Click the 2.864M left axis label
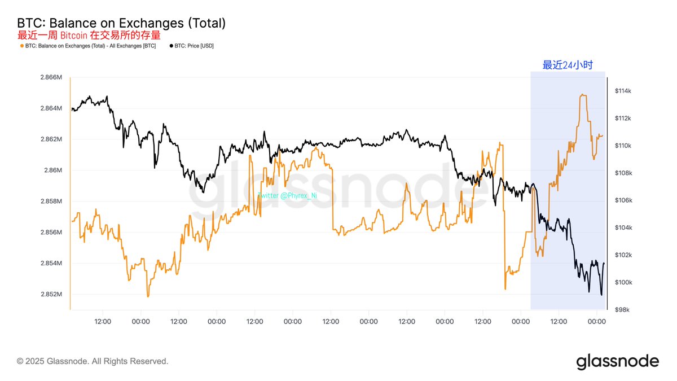 [51, 108]
